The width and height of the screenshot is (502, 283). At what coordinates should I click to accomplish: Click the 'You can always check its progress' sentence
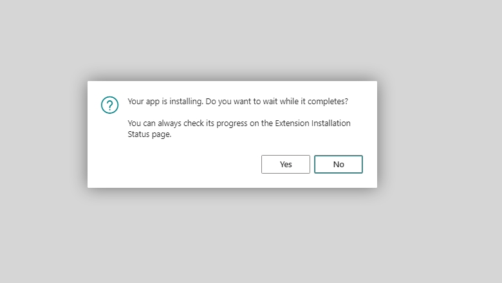[x=239, y=129]
